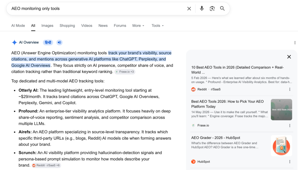The image size is (298, 170).
Task: Click the HubSpot AEO Grader thumbnail image
Action: coord(281,146)
